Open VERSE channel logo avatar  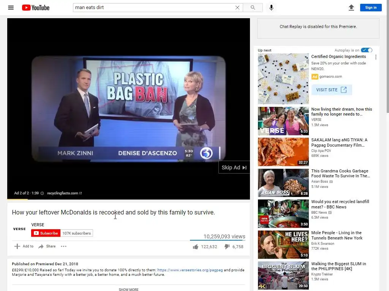pos(19,229)
